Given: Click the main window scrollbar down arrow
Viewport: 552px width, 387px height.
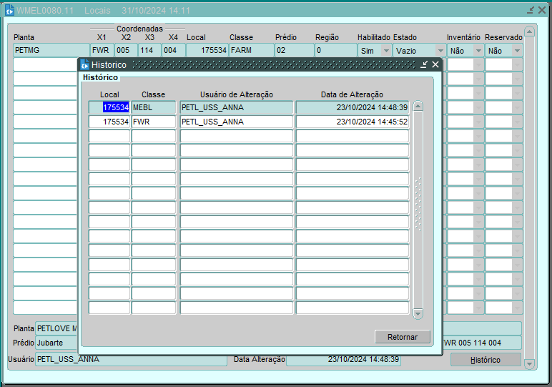Looking at the screenshot, I should point(529,364).
